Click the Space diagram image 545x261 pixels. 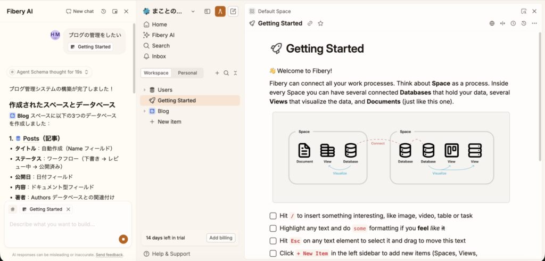[391, 157]
